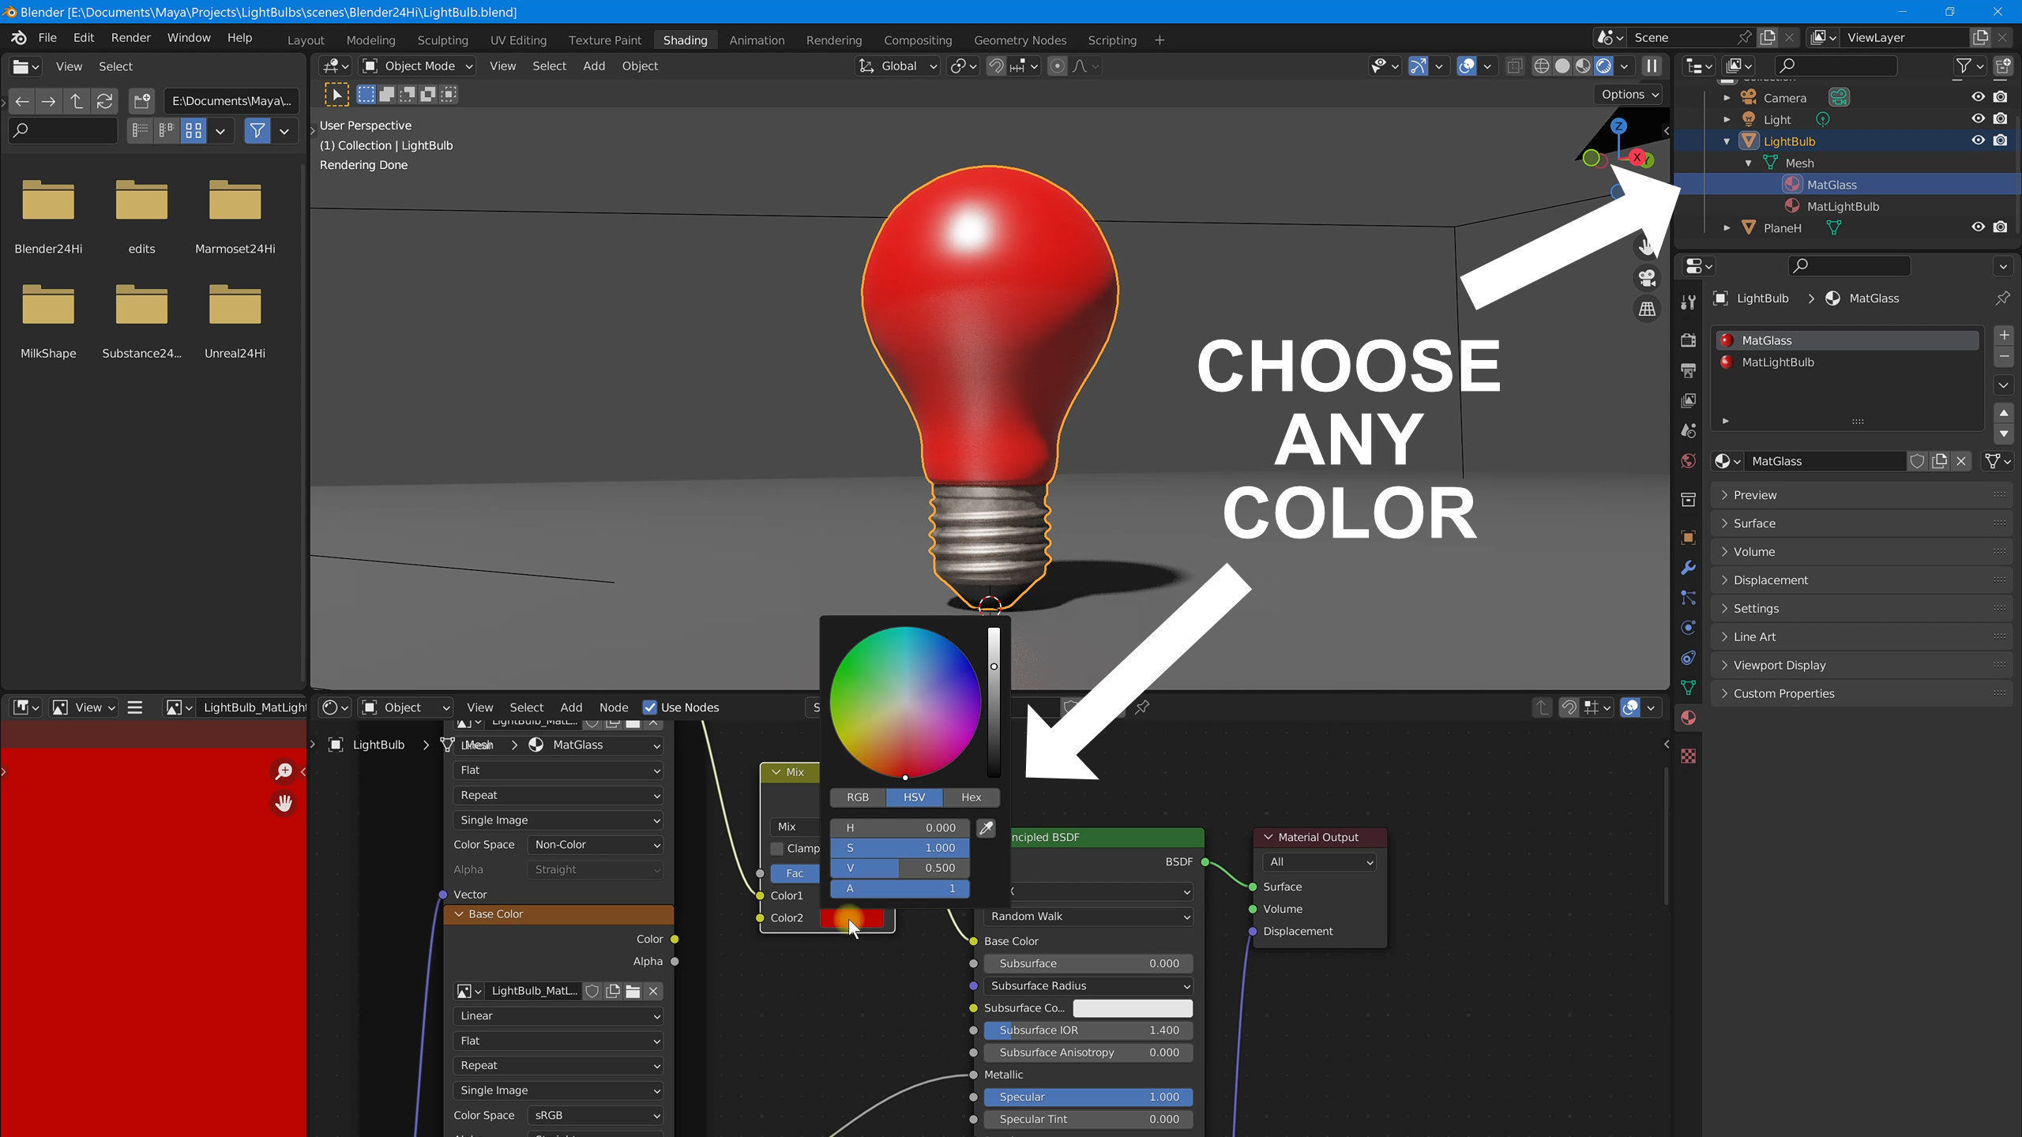Hide the Camera in viewport
Viewport: 2022px width, 1137px height.
click(x=1978, y=97)
